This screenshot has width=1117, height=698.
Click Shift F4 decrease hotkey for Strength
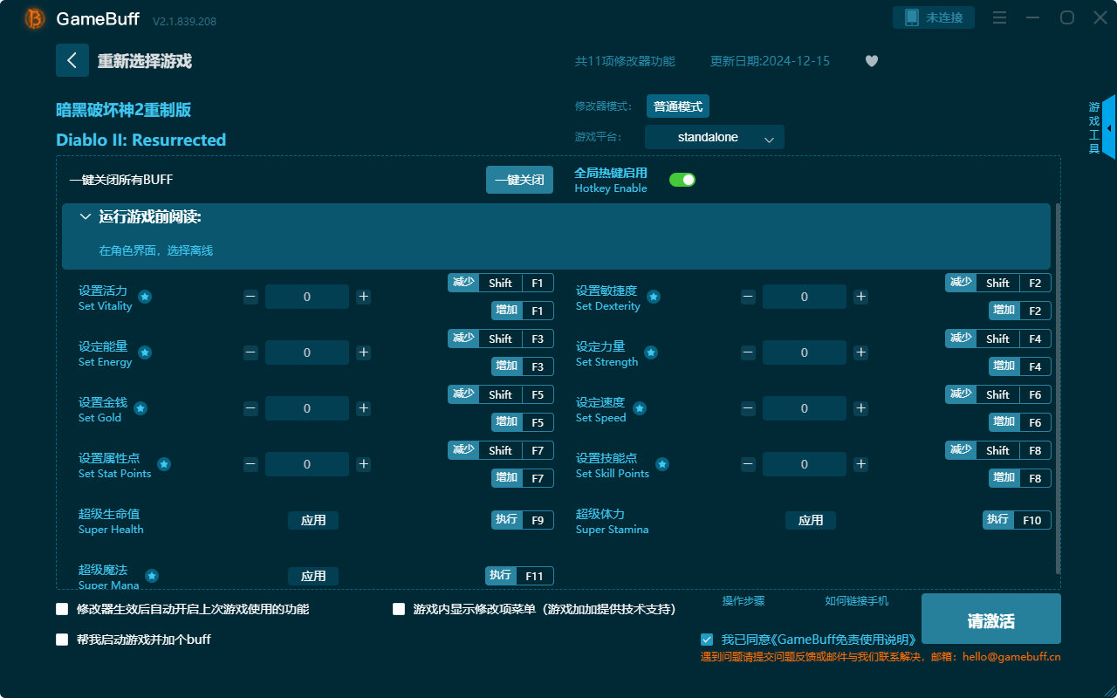tap(998, 339)
